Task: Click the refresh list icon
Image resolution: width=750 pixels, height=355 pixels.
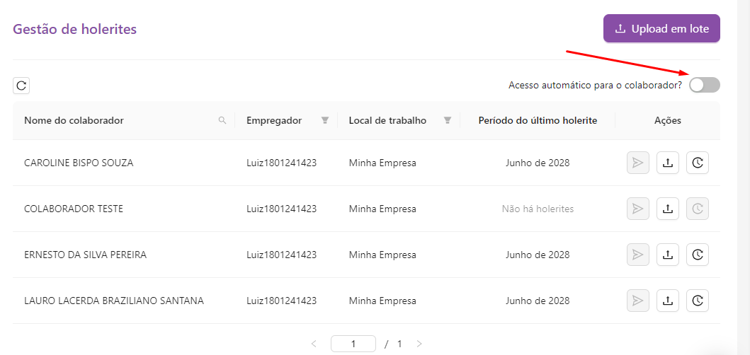Action: [x=21, y=86]
